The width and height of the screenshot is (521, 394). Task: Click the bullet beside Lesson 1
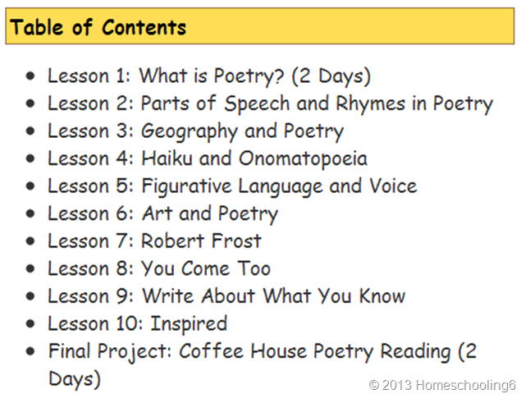tap(31, 77)
